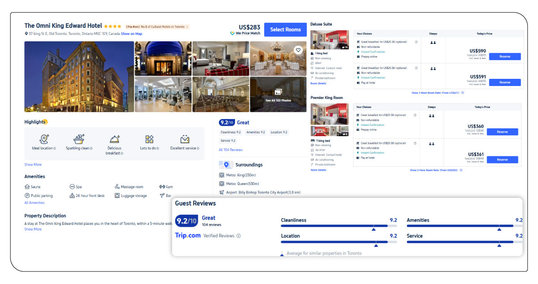Click the Excellent service highlight icon
Image resolution: width=538 pixels, height=284 pixels.
click(184, 139)
